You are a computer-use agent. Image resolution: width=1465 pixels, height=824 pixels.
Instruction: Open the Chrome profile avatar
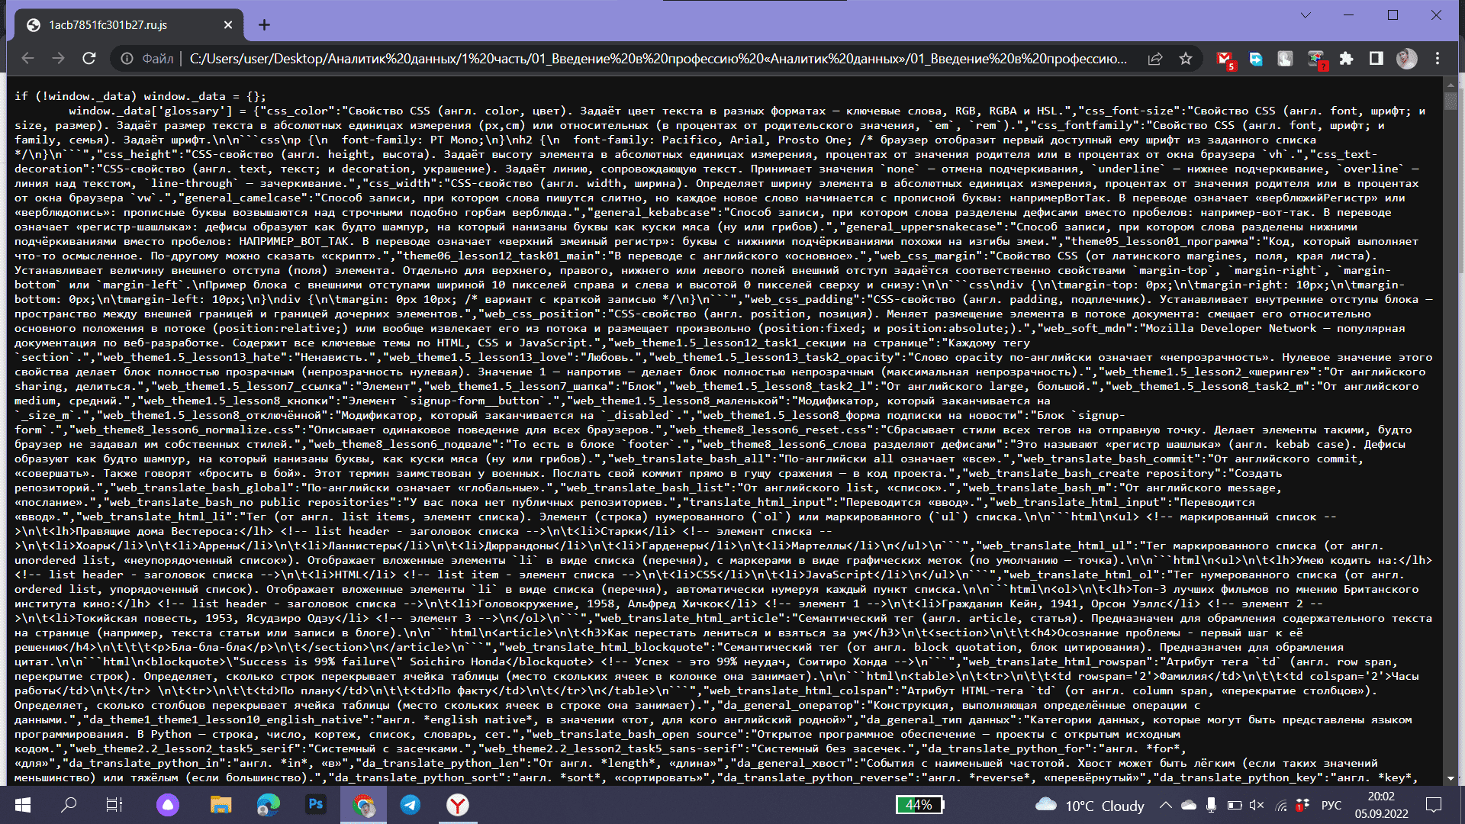[1405, 58]
